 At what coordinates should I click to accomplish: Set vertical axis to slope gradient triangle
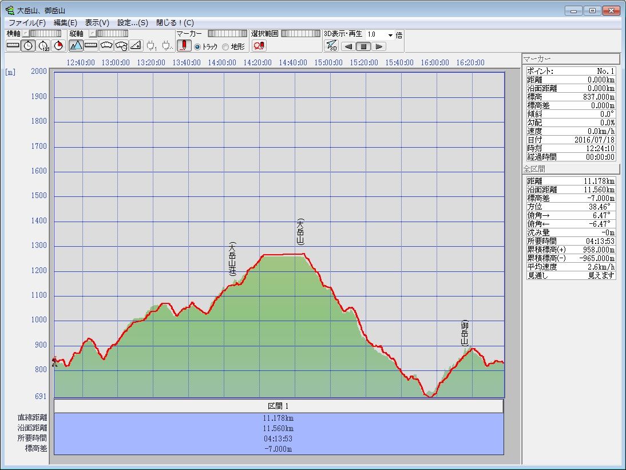click(x=136, y=46)
